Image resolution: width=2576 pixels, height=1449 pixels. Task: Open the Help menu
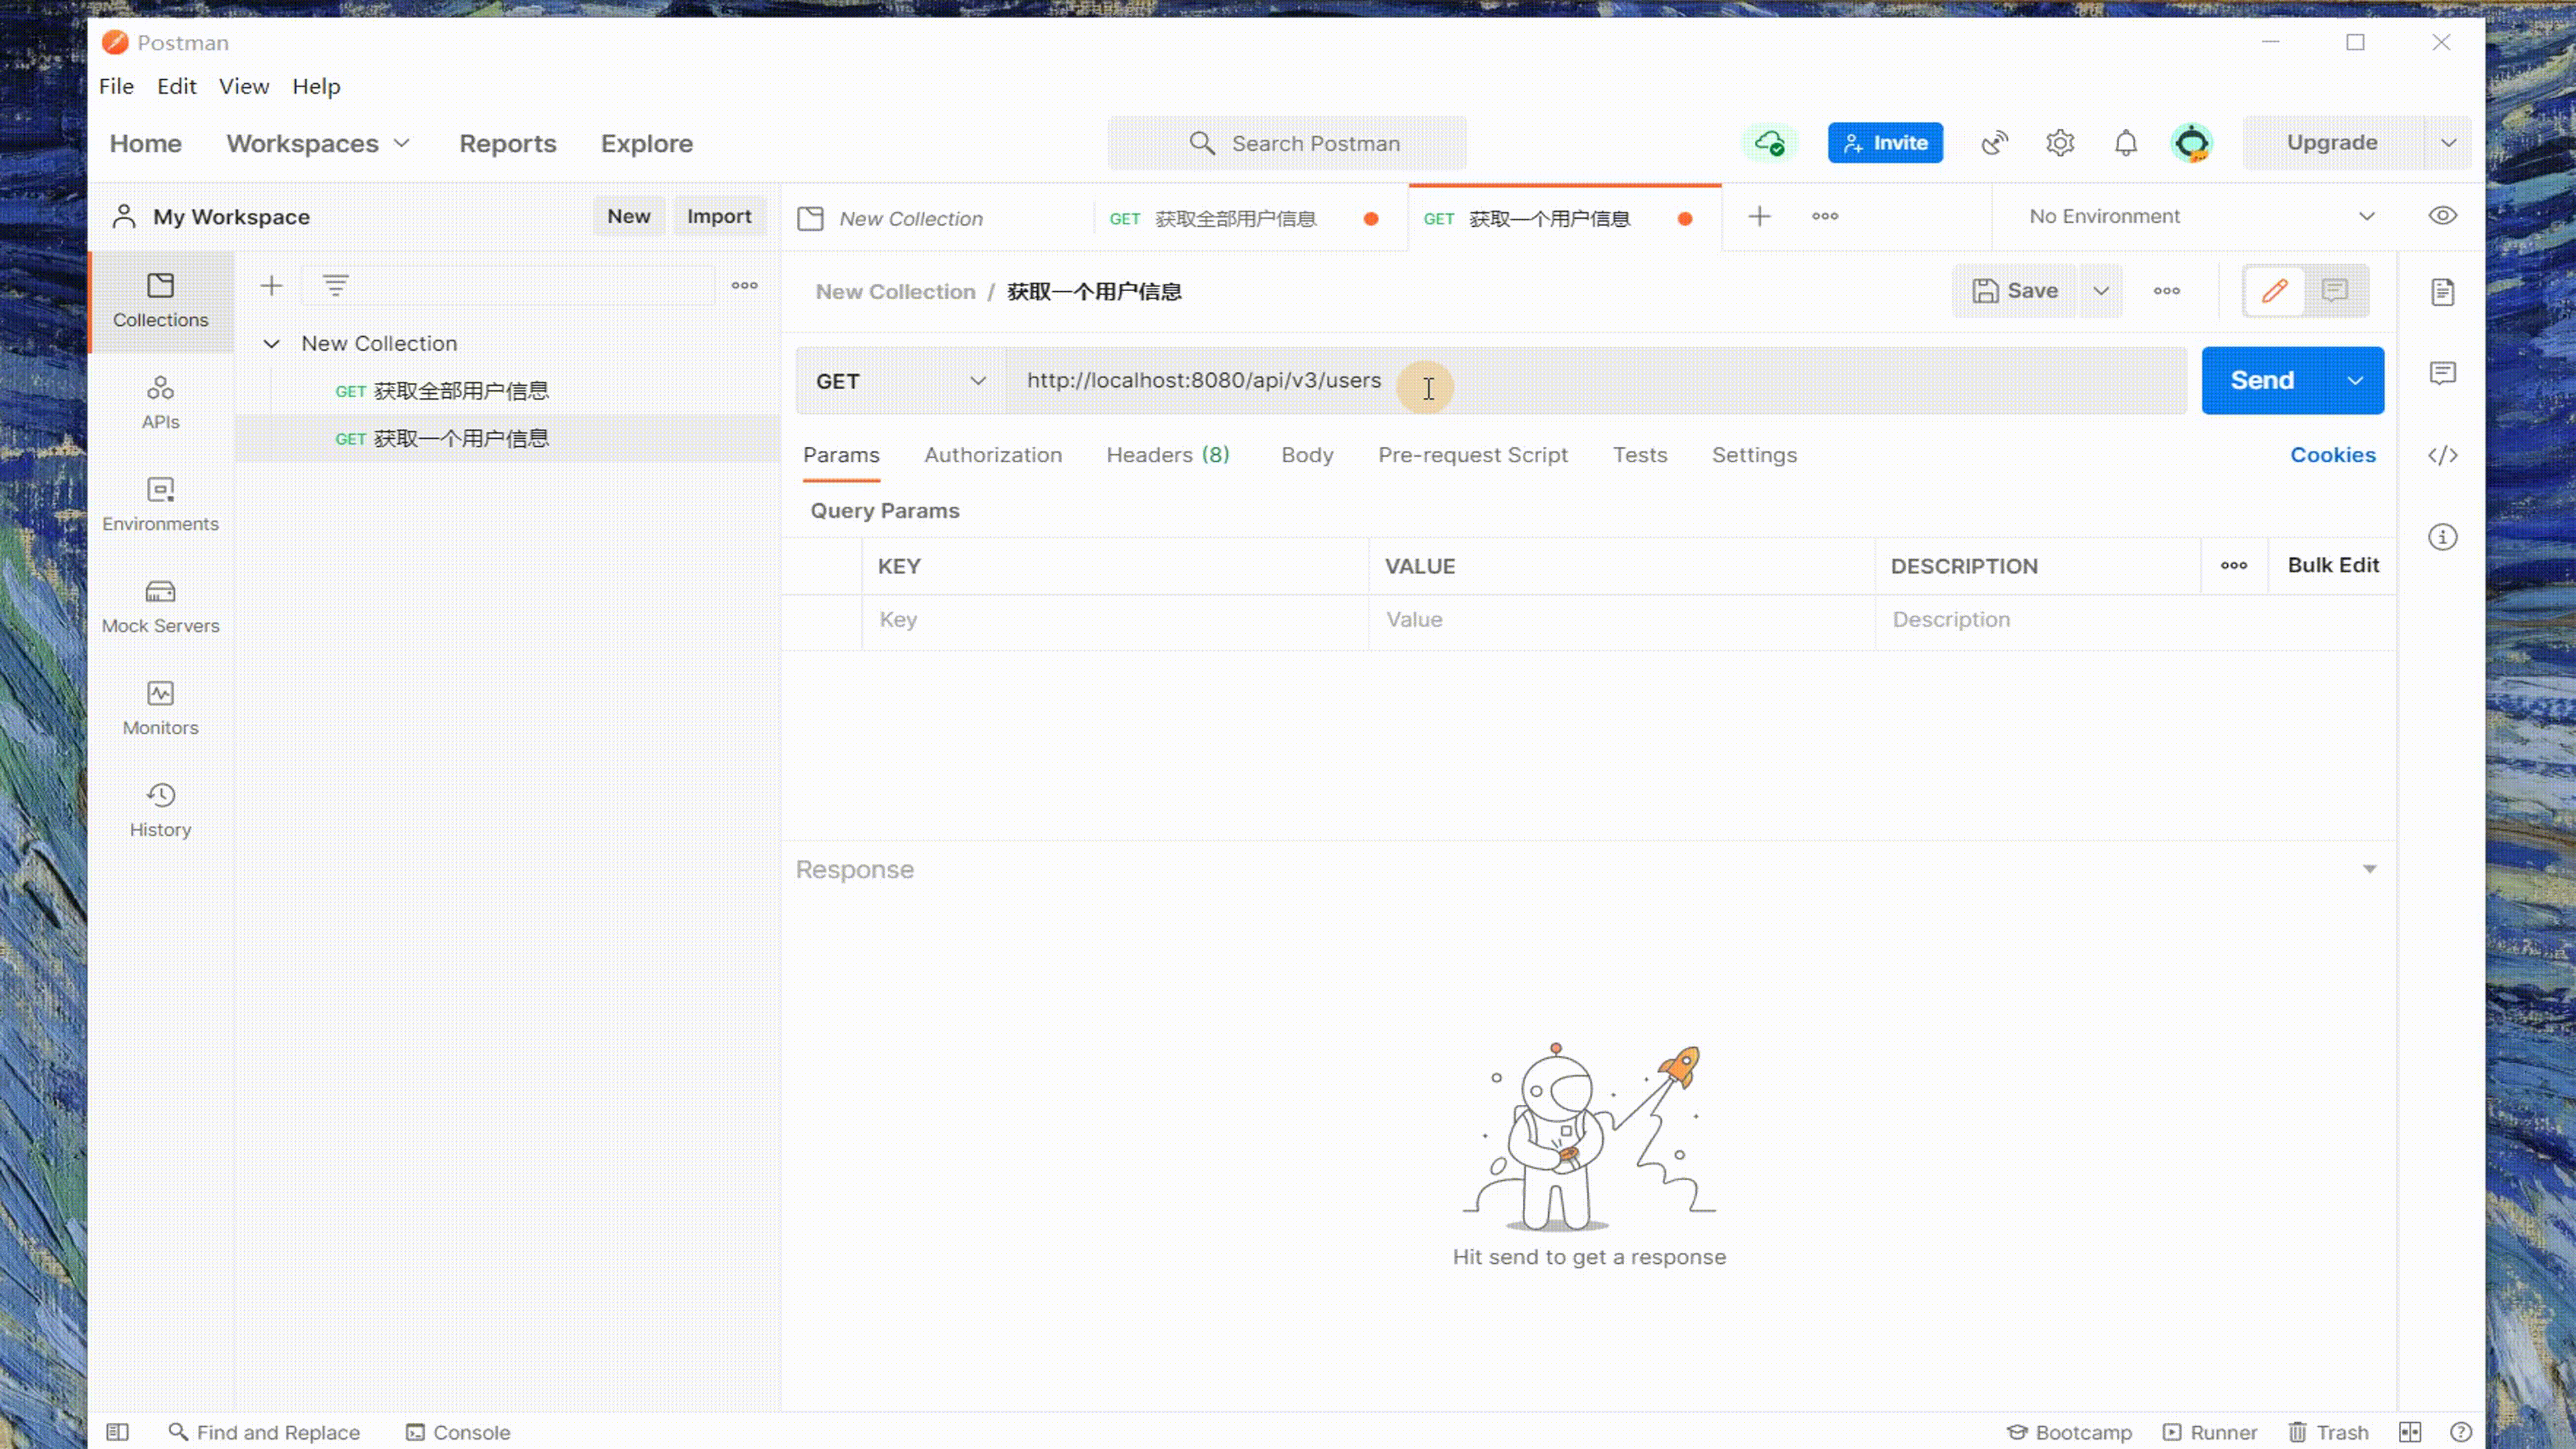coord(316,87)
